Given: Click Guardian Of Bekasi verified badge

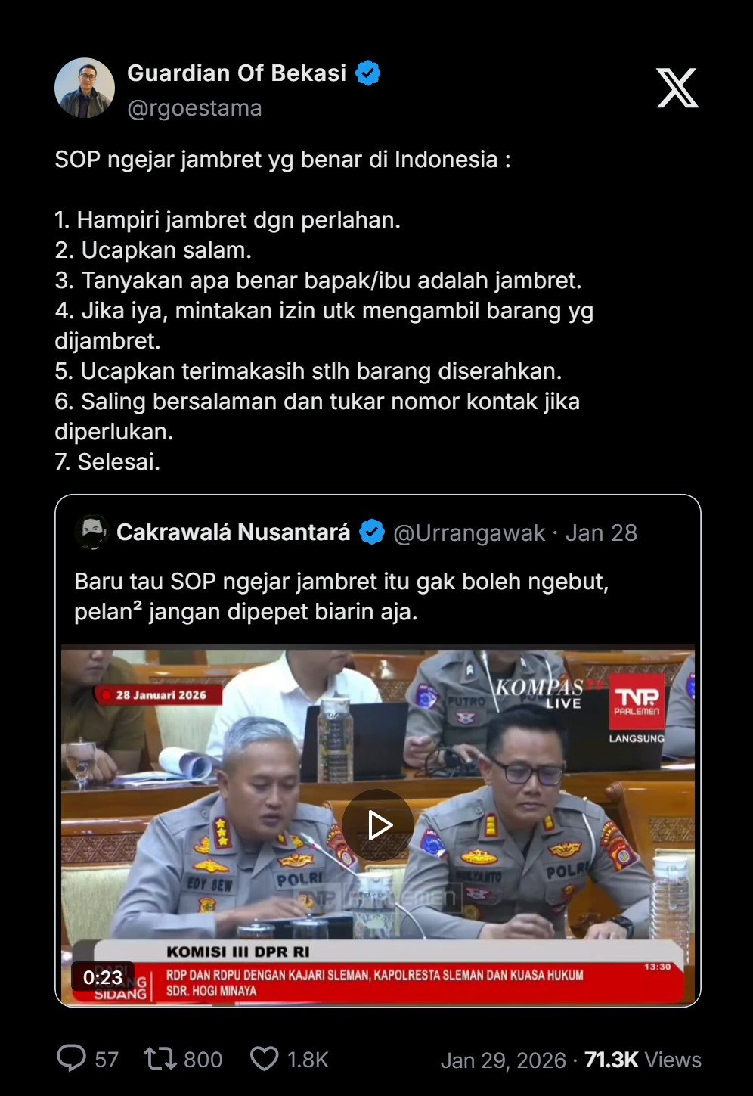Looking at the screenshot, I should coord(368,73).
